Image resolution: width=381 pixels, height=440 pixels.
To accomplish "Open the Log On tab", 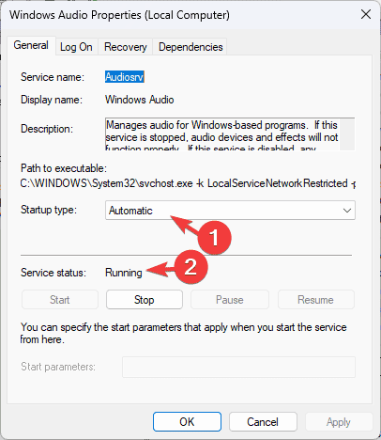I will click(76, 47).
